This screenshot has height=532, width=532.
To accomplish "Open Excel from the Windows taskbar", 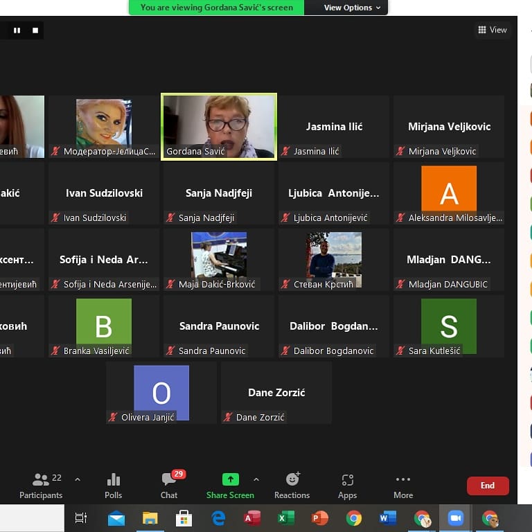I will pyautogui.click(x=285, y=518).
